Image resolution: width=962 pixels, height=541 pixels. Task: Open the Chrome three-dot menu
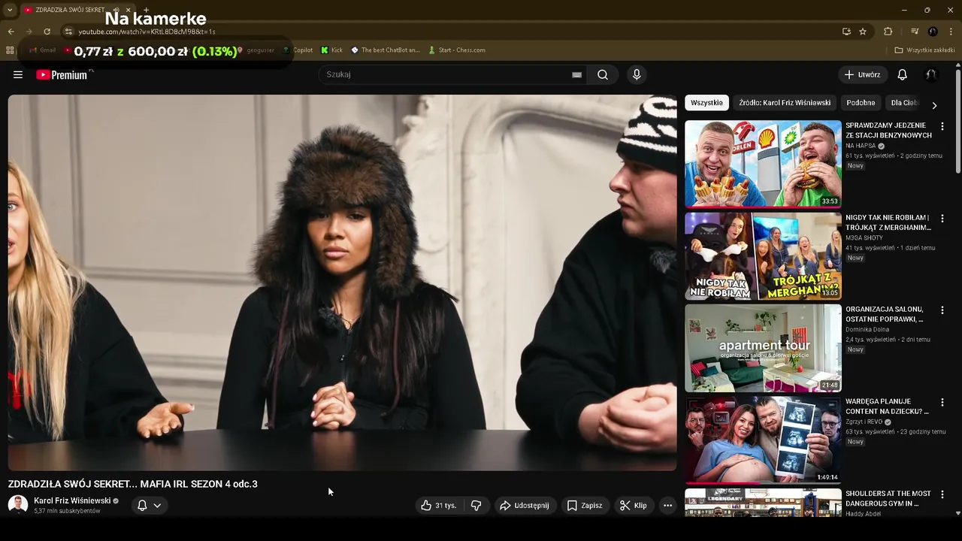(x=951, y=32)
